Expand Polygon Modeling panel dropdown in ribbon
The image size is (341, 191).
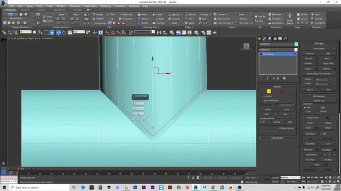coord(21,27)
